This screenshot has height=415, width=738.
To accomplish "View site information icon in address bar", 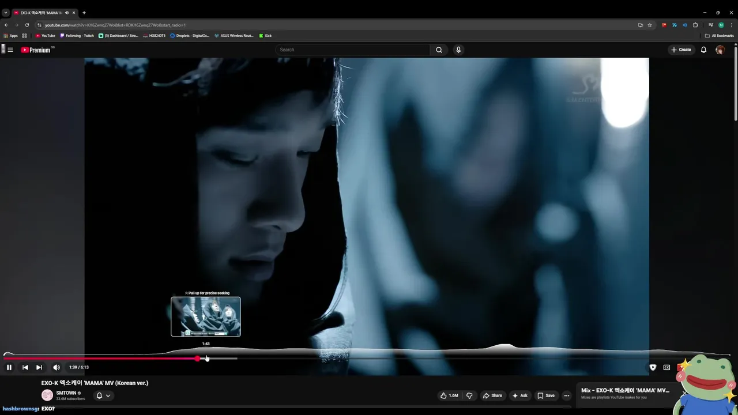I will pyautogui.click(x=39, y=25).
